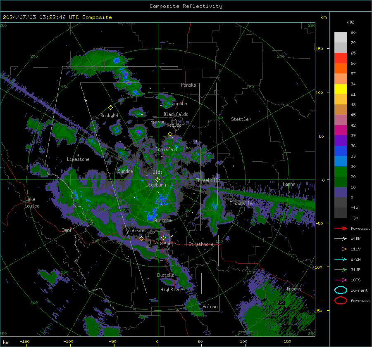Select the 20 dBZ green color swatch
Screen dimensions: 372x347
pos(341,172)
